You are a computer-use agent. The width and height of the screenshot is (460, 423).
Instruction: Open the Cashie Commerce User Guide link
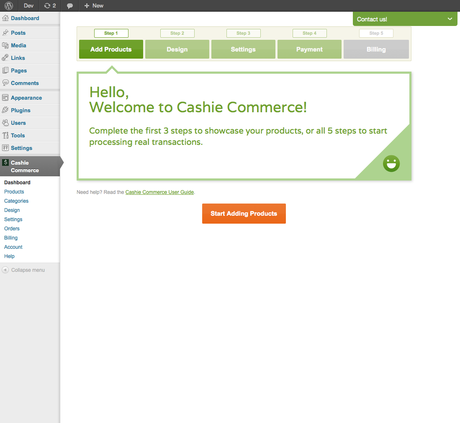point(159,192)
